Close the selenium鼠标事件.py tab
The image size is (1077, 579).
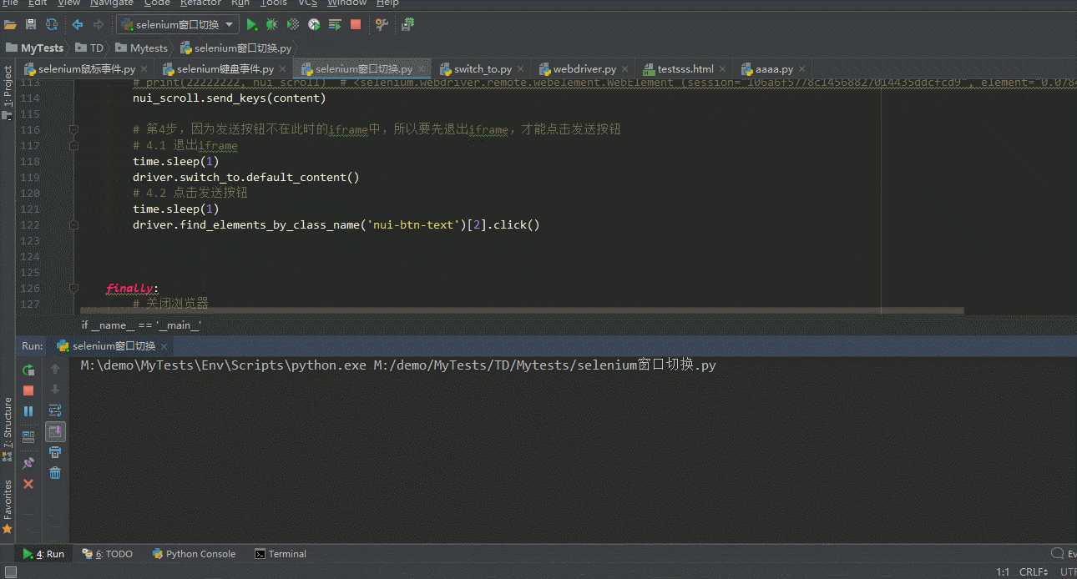pos(144,69)
